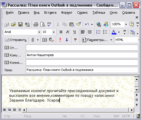Set high importance with red exclamation mark
The height and width of the screenshot is (120, 141).
(60, 40)
